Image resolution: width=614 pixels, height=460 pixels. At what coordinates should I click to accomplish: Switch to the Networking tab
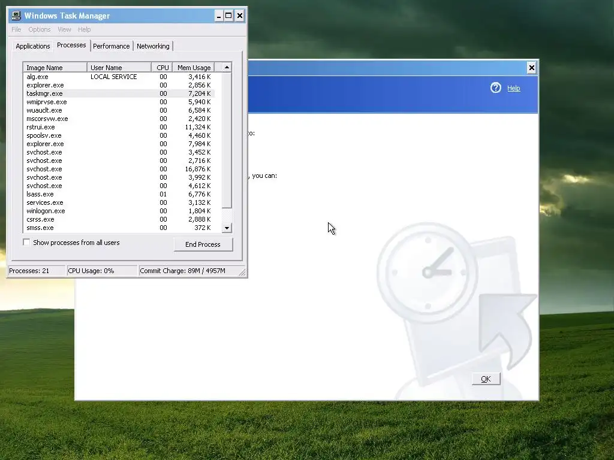[x=153, y=46]
